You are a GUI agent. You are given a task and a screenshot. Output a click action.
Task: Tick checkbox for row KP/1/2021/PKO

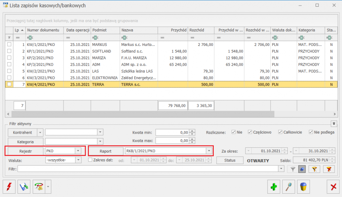9,51
